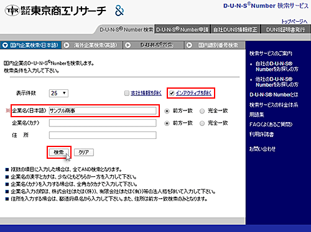Select 完全一致 for 企業名(日本語)
311x232 pixels.
[202, 111]
